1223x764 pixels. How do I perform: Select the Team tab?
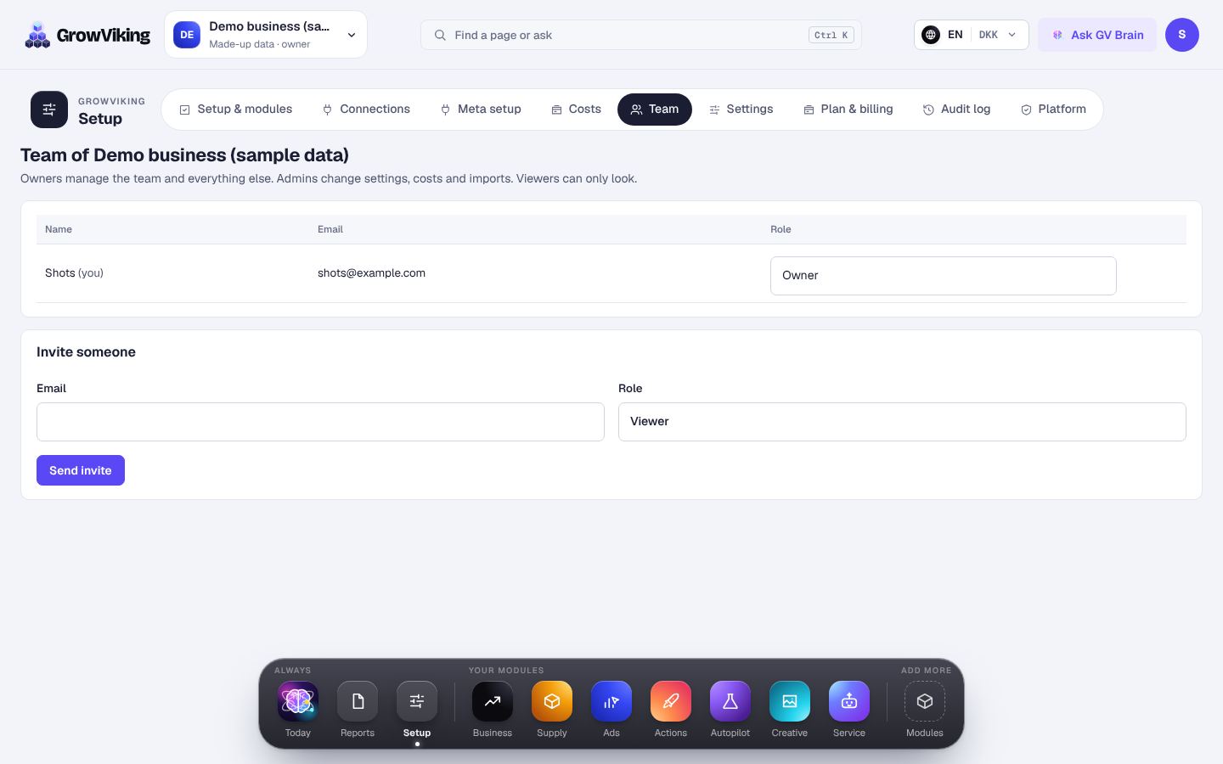655,110
